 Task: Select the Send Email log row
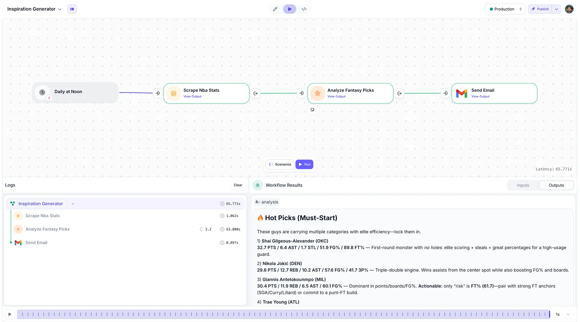click(x=126, y=243)
